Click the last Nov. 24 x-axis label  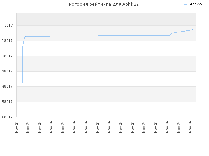click(x=190, y=127)
